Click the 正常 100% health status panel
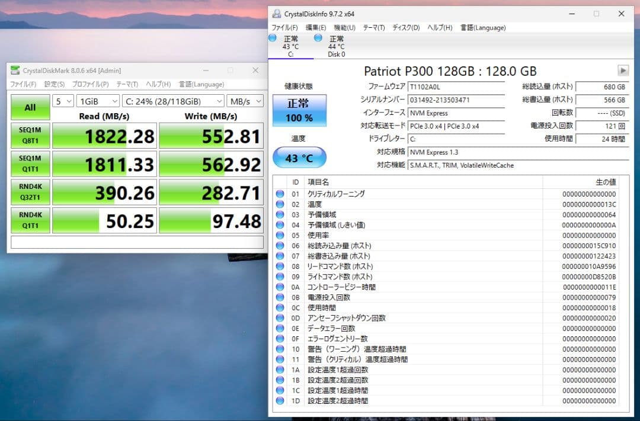Viewport: 640px width, 421px height. point(299,110)
